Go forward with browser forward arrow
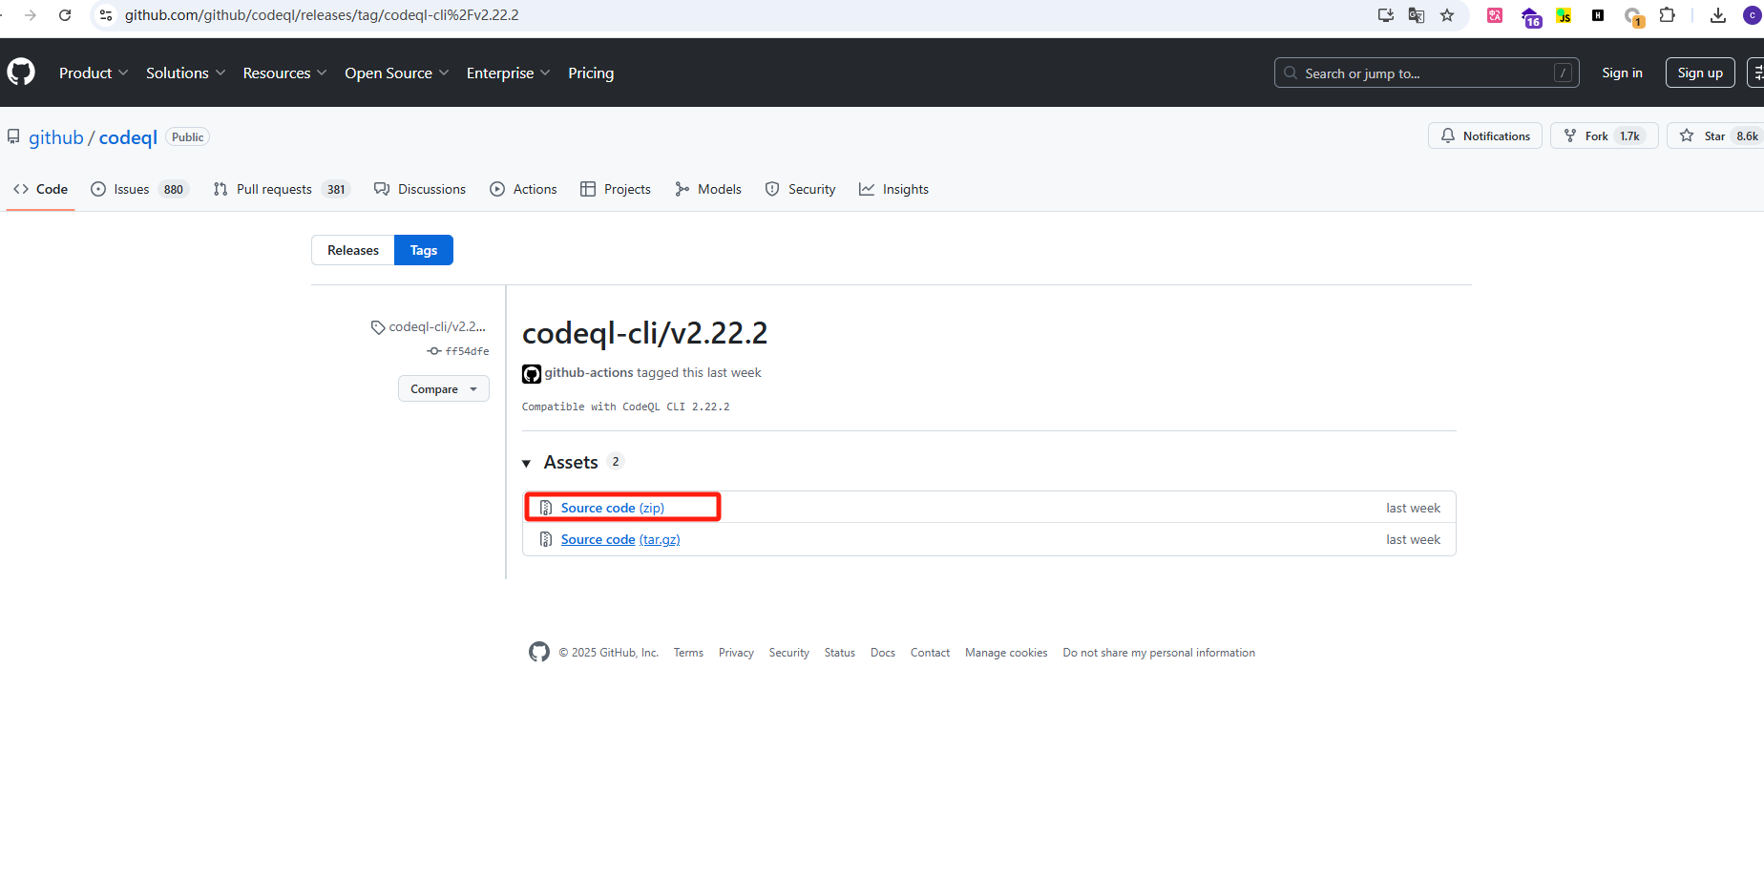Image resolution: width=1764 pixels, height=876 pixels. pyautogui.click(x=31, y=15)
